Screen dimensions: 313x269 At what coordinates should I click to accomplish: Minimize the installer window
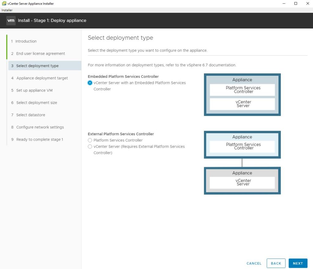[x=284, y=3]
